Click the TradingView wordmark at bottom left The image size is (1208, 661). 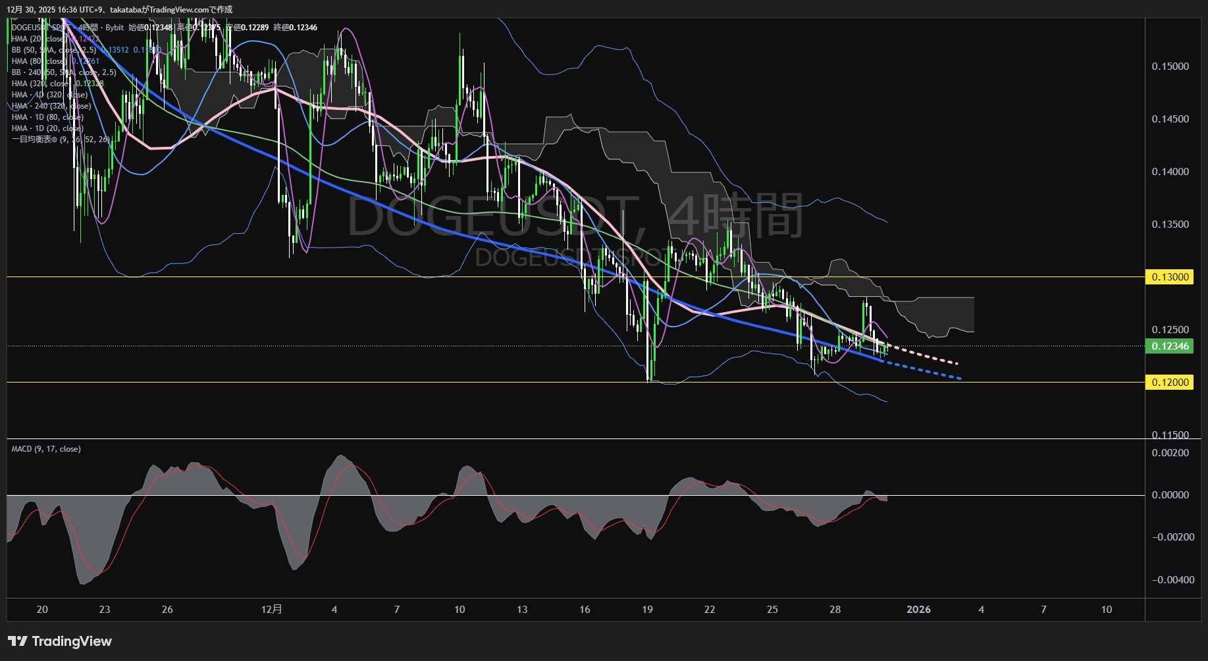point(72,641)
